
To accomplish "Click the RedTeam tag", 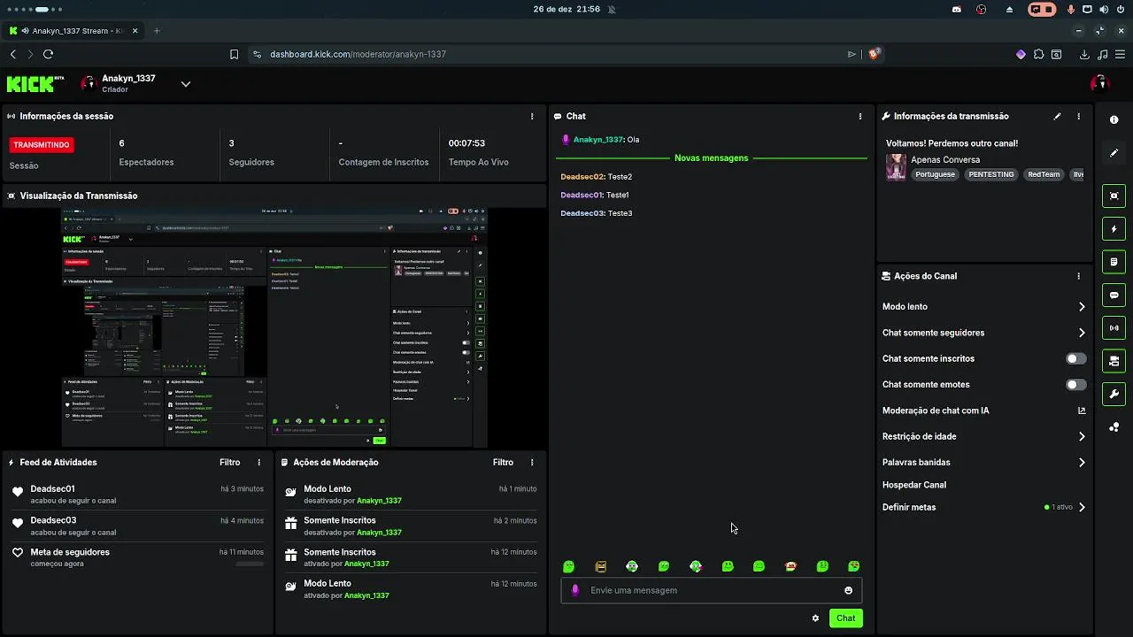I will click(1044, 174).
